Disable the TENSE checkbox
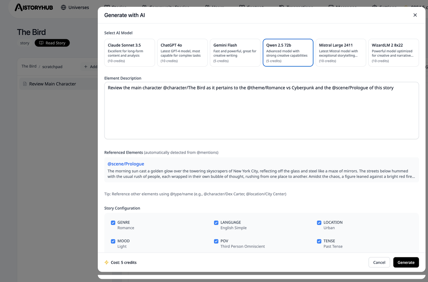Viewport: 428px width, 282px height. 319,241
